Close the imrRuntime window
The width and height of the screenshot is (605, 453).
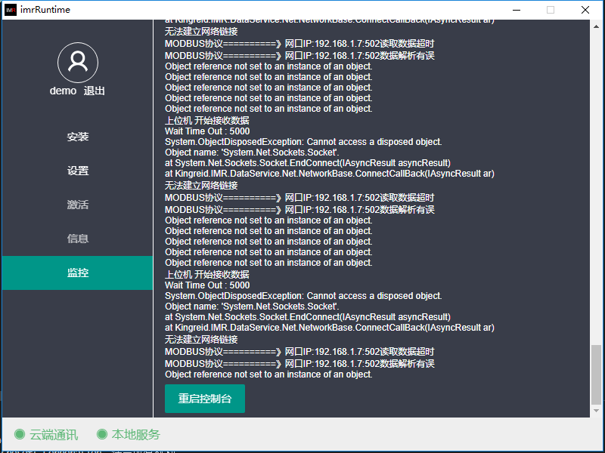[585, 10]
